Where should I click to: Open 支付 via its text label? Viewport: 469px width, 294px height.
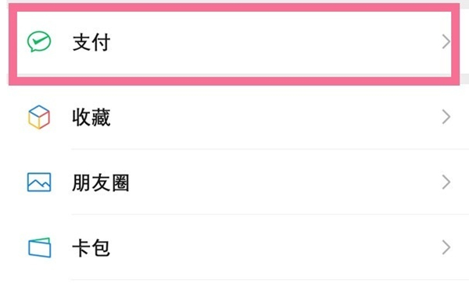91,42
